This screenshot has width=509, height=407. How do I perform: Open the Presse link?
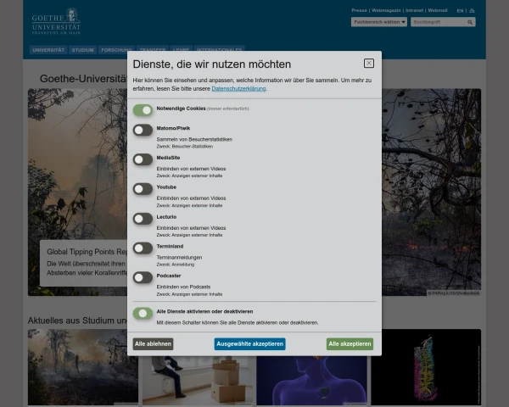tap(359, 10)
